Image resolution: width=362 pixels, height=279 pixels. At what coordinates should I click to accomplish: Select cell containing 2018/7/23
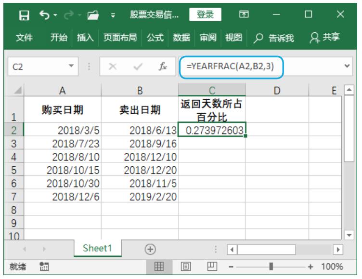coord(62,143)
